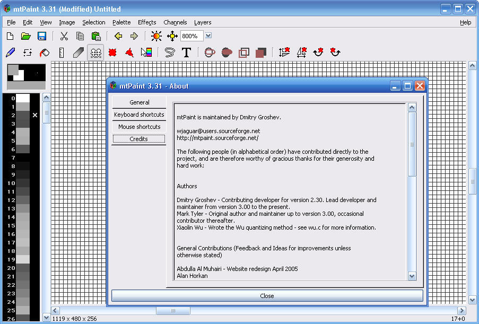Select the Text tool
The width and height of the screenshot is (479, 324).
(186, 52)
